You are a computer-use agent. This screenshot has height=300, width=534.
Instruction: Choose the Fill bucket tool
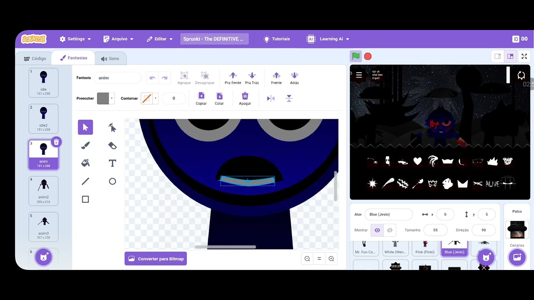(85, 163)
